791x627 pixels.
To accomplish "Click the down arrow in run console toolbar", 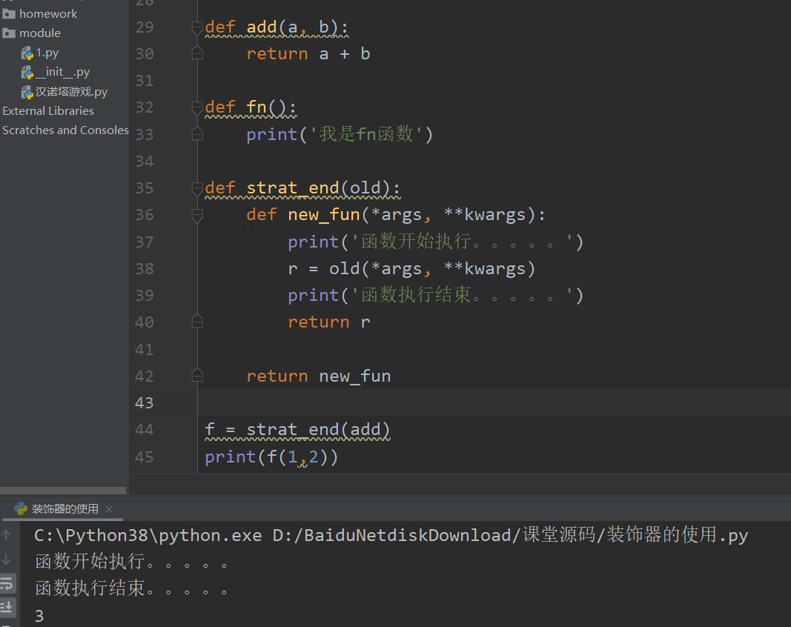I will click(7, 559).
